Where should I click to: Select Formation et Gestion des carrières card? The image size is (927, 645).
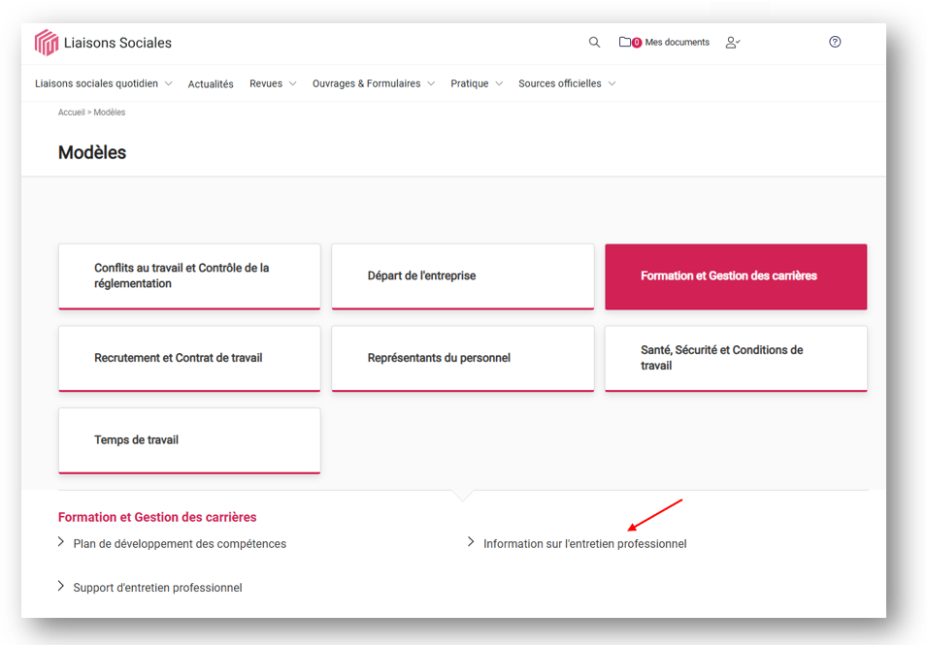[736, 276]
